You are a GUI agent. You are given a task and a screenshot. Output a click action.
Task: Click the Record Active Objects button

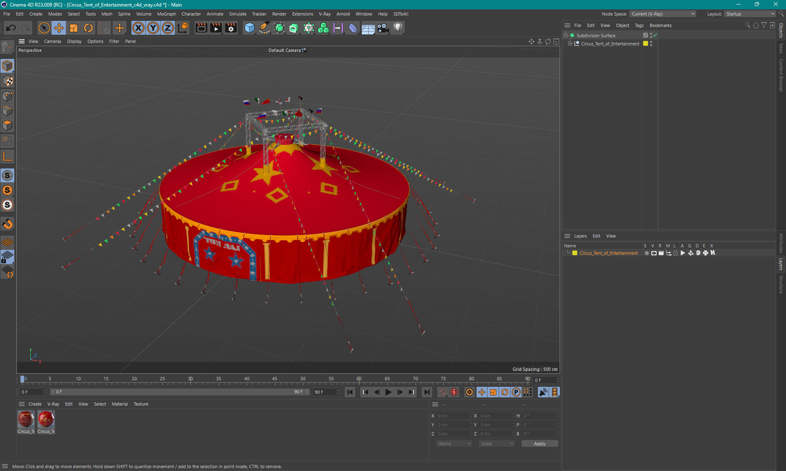pos(443,392)
